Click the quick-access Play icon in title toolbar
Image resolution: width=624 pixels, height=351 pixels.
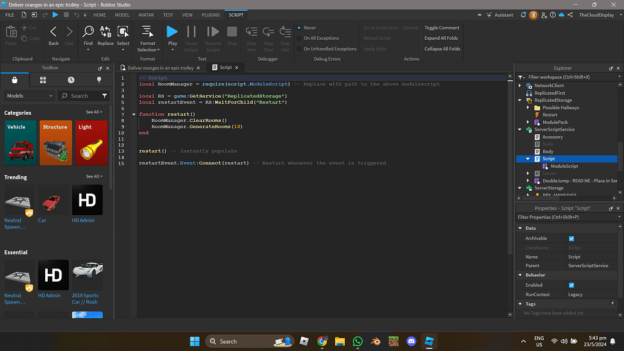point(55,14)
